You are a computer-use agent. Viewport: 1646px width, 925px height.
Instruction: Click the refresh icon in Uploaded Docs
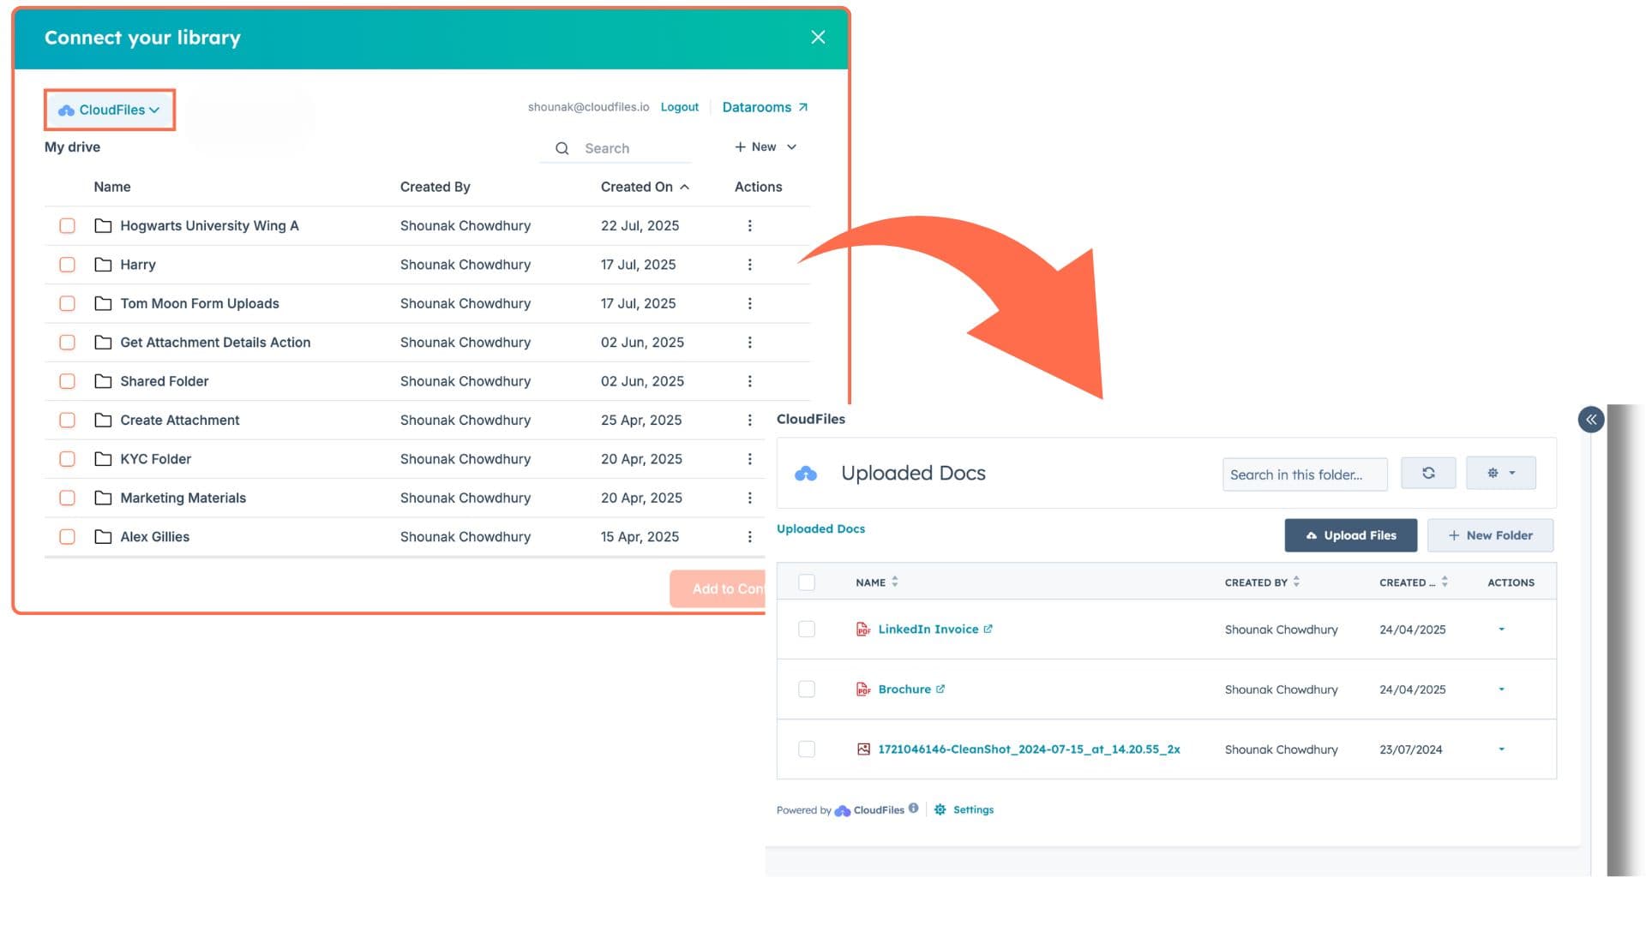1428,473
